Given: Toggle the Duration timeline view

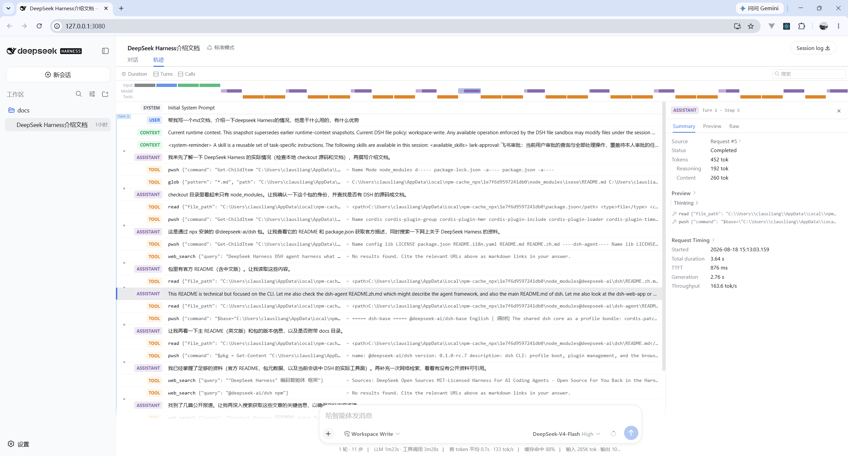Looking at the screenshot, I should tap(134, 74).
